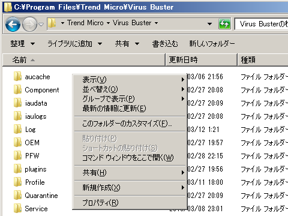
Task: Expand arrow between Trend Micro and Virus Buster
Action: [x=108, y=23]
